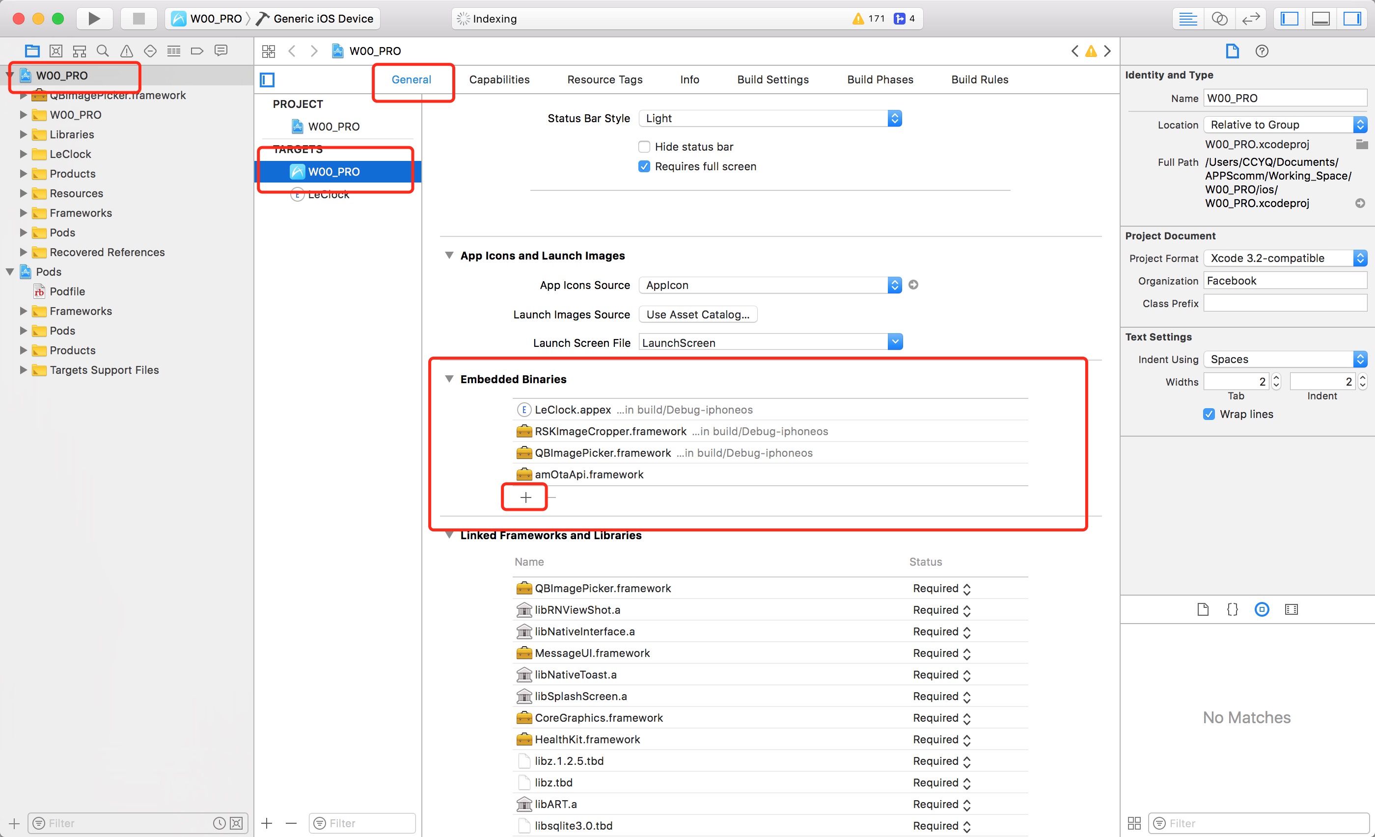Open the Test navigator diamond icon
Viewport: 1375px width, 837px height.
[150, 51]
